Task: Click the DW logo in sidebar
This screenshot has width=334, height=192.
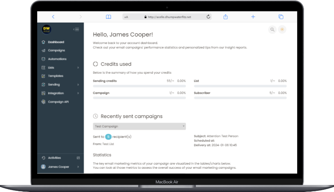Action: [46, 29]
